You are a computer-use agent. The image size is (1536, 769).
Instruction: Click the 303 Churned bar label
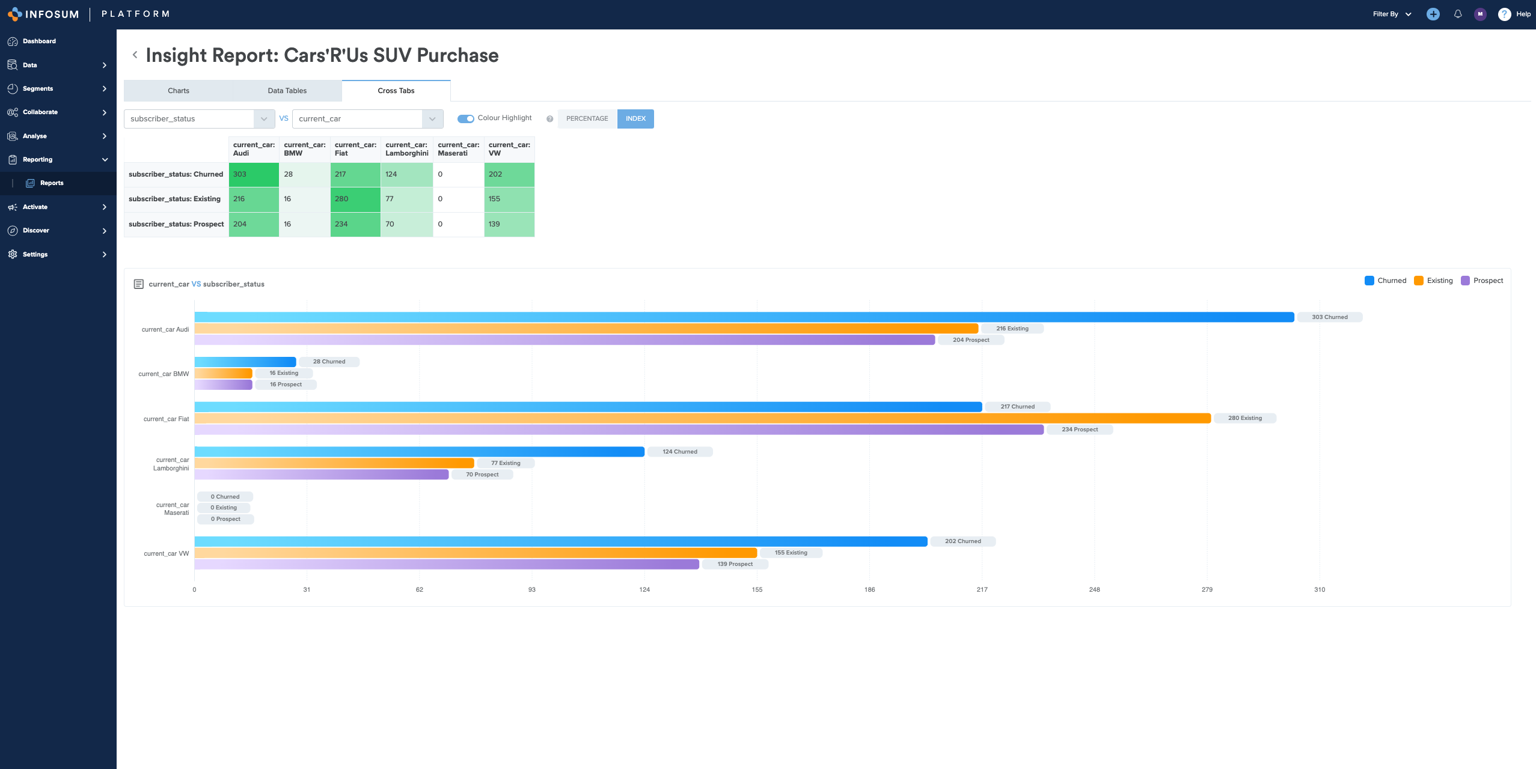click(x=1329, y=317)
